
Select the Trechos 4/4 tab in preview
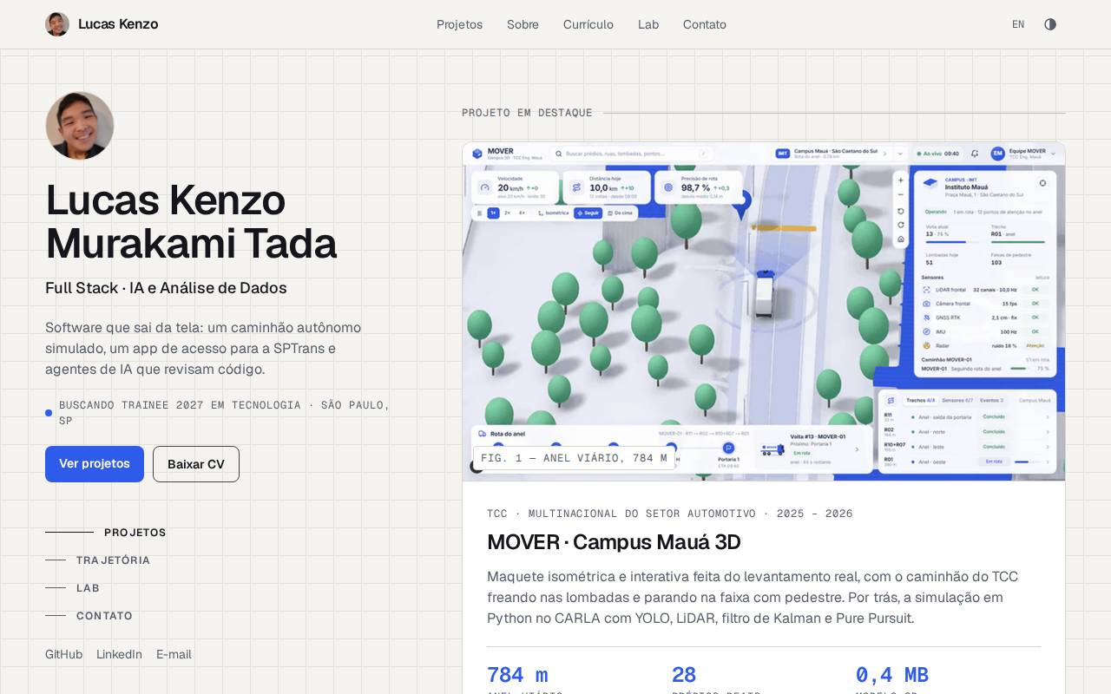pos(920,401)
